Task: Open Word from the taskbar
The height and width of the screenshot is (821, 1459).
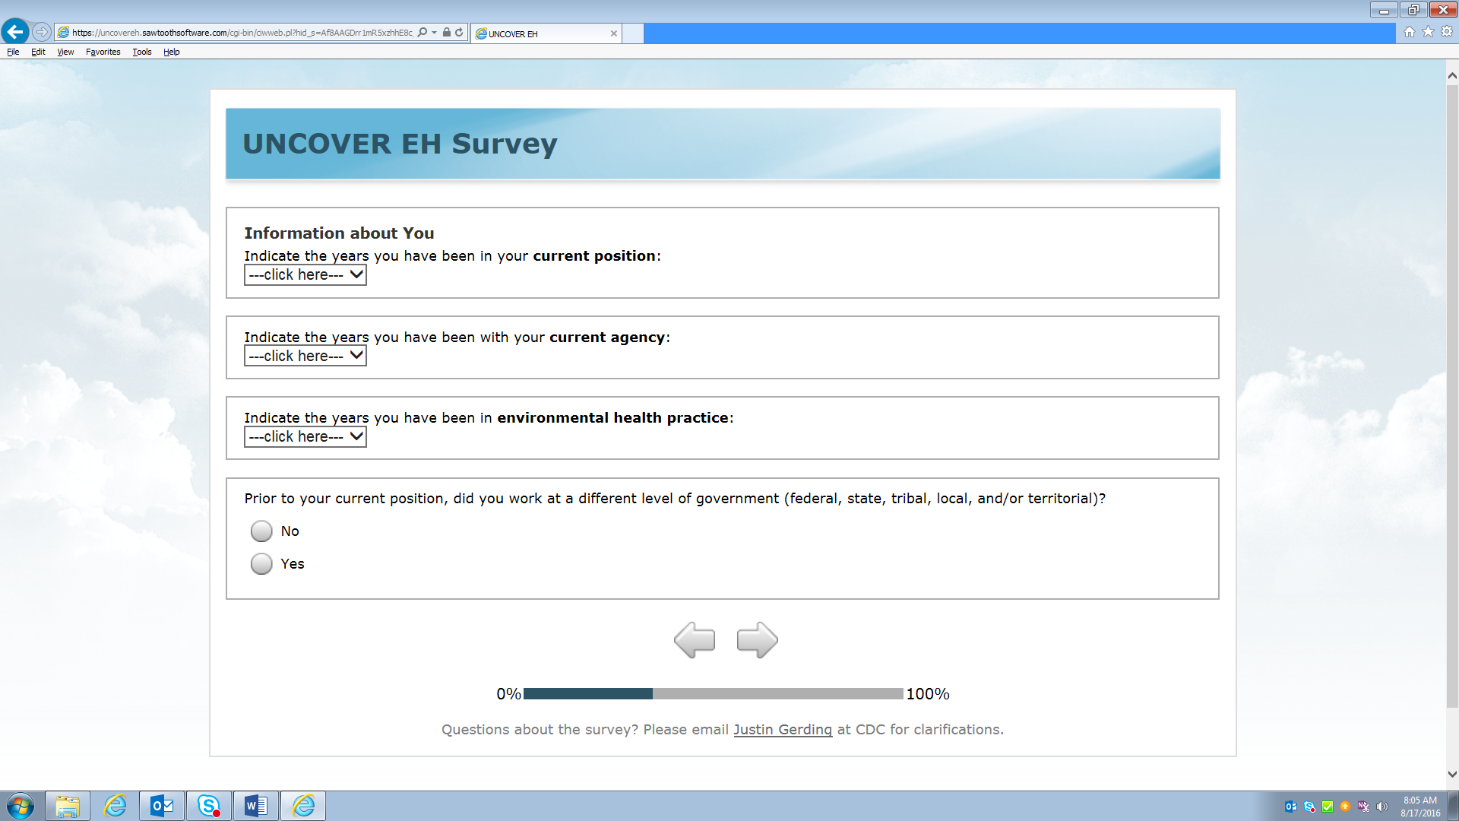Action: 256,806
